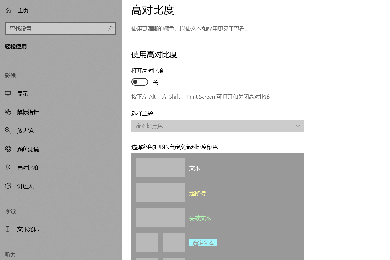Toggle on 打开高对比度 switch
This screenshot has height=260, width=390.
click(140, 82)
